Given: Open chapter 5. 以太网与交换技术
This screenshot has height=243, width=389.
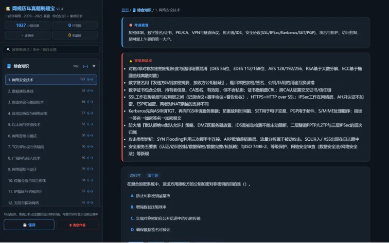Looking at the screenshot, I should click(51, 124).
